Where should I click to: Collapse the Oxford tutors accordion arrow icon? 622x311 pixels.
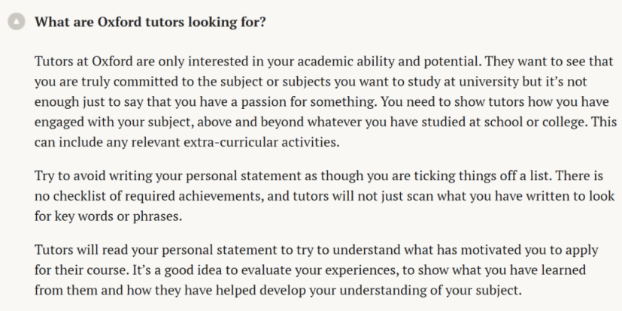click(x=17, y=22)
